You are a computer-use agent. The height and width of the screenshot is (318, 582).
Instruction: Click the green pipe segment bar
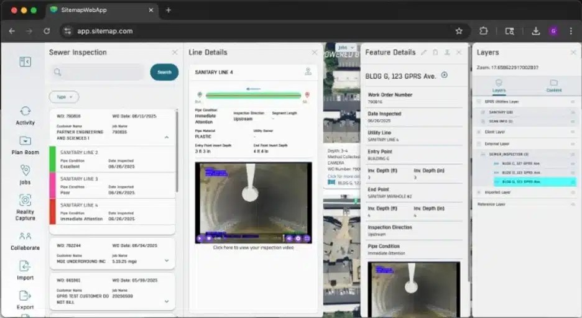pos(253,95)
